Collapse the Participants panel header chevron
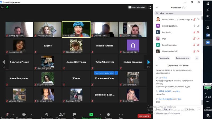212x119 pixels. [x=157, y=8]
